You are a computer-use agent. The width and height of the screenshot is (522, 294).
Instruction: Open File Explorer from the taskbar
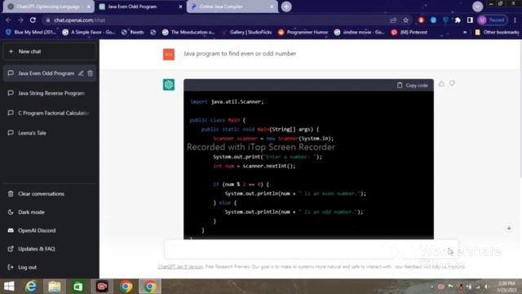point(55,287)
